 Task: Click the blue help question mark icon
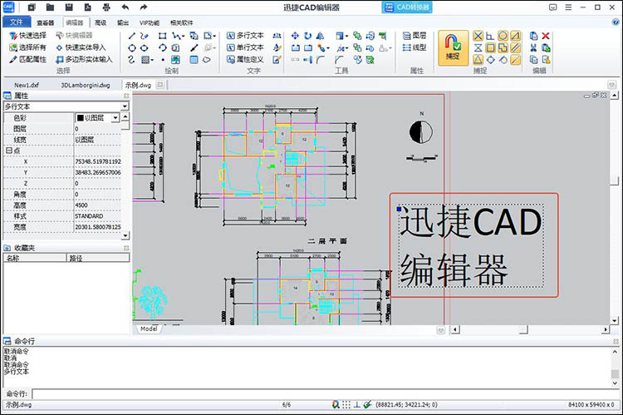pyautogui.click(x=616, y=22)
